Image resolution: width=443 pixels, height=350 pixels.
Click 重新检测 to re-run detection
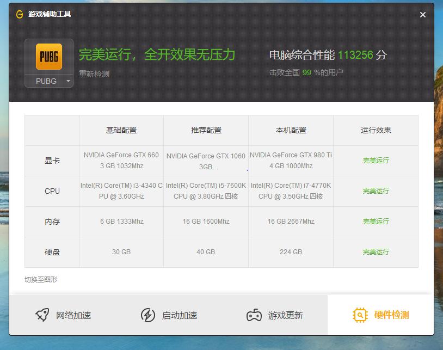94,74
